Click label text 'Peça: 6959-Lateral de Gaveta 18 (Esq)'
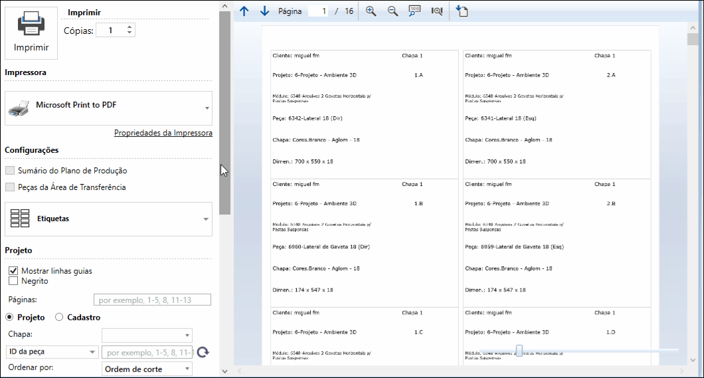The image size is (704, 378). click(515, 247)
